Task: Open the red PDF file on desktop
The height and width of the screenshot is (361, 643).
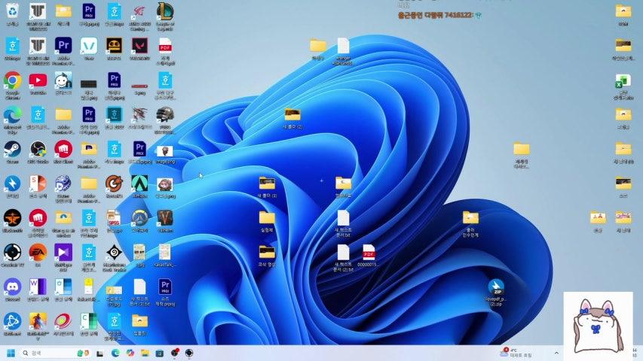Action: [369, 253]
